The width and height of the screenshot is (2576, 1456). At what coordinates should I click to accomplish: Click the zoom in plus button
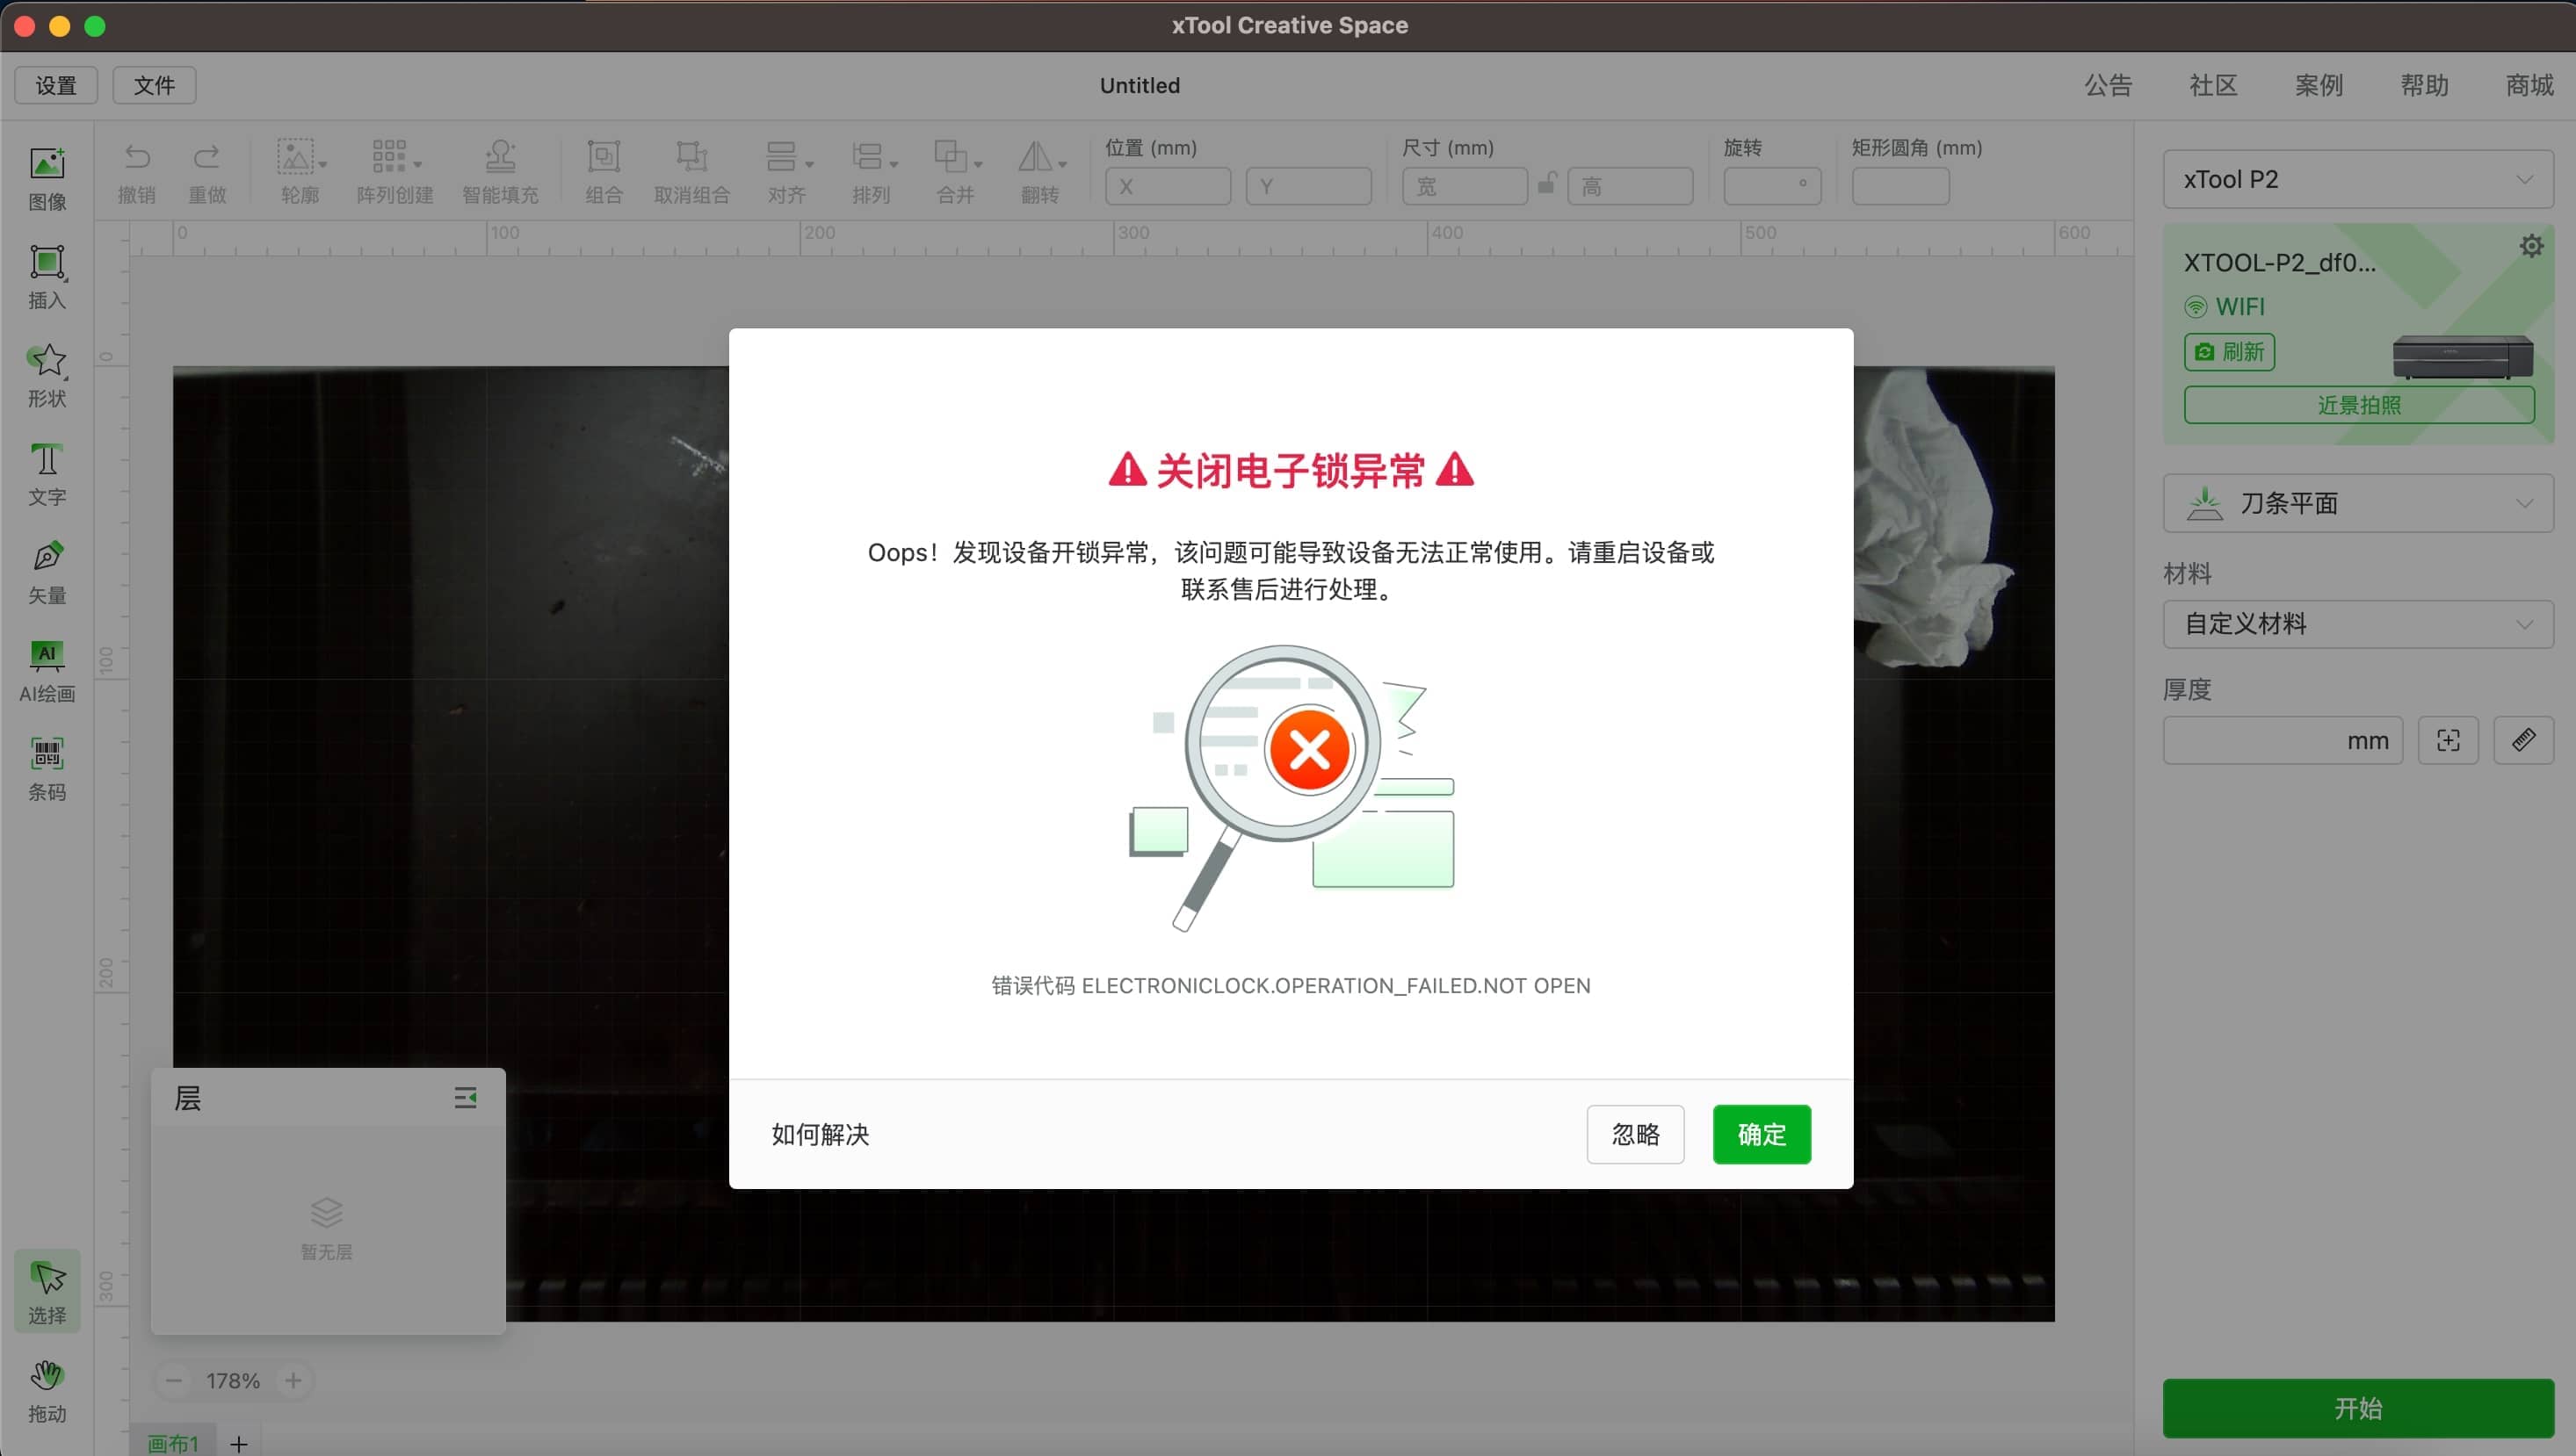293,1380
